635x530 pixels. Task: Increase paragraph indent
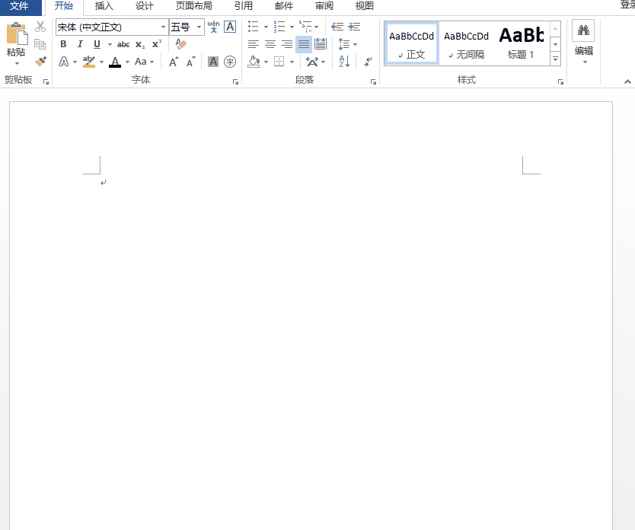(354, 27)
